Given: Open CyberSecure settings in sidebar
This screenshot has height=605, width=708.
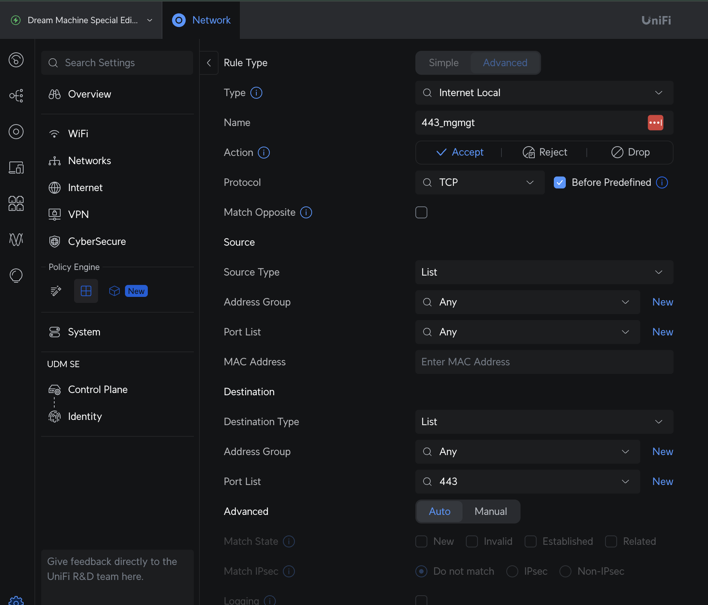Looking at the screenshot, I should [x=97, y=242].
